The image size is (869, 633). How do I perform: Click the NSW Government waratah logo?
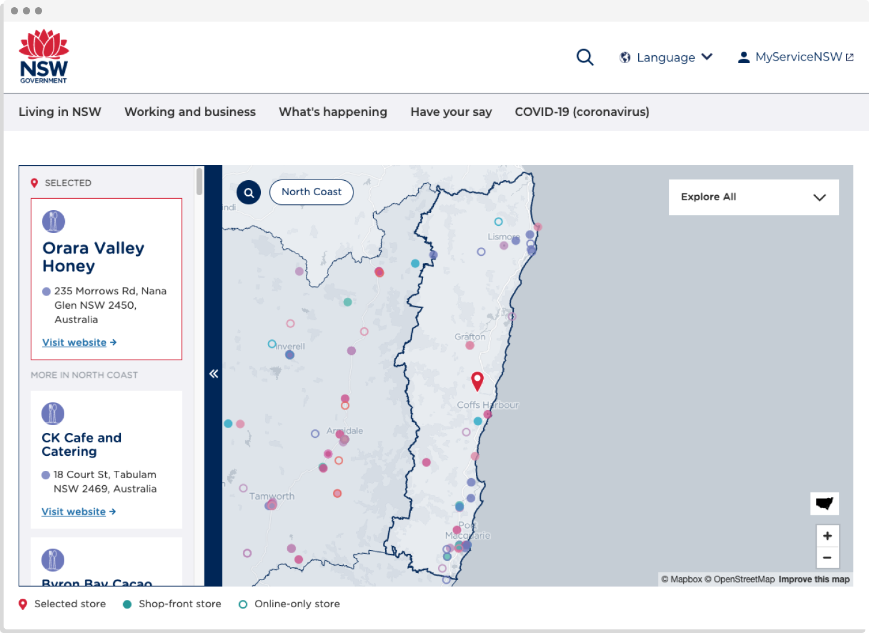click(43, 55)
